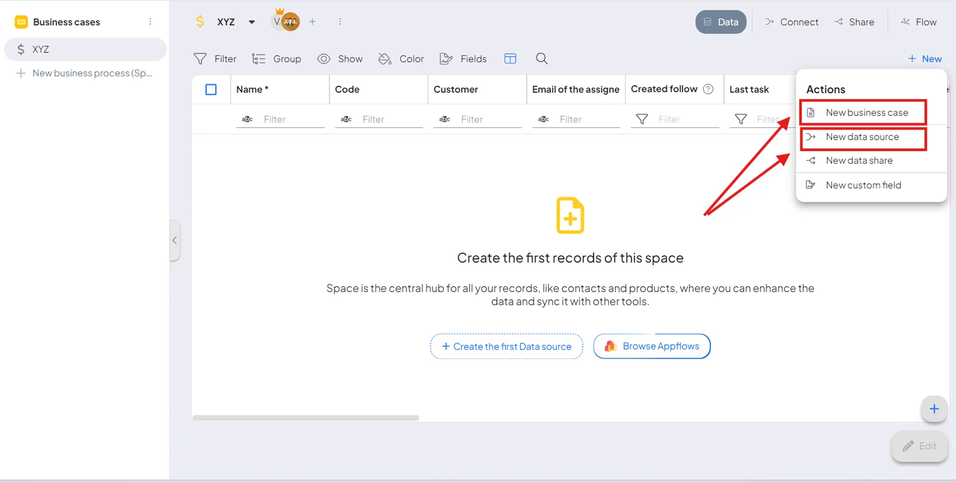Open the Group toolbar option
This screenshot has width=956, height=482.
tap(276, 59)
